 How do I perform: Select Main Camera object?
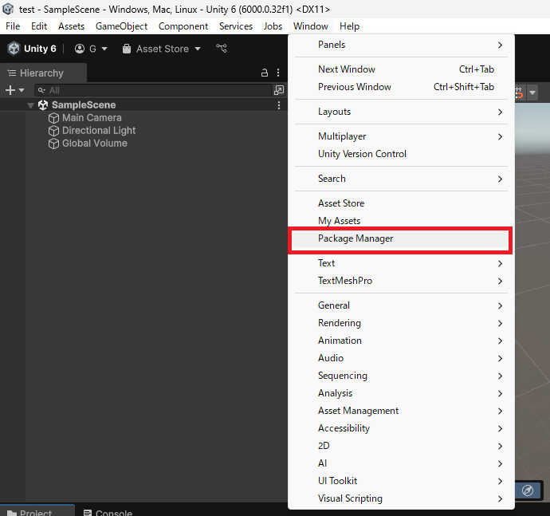pos(92,117)
